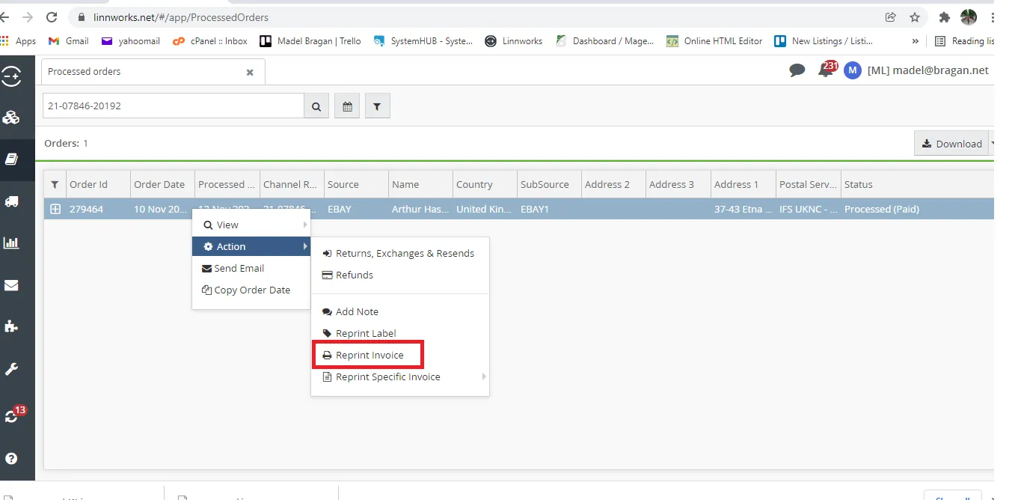Click the user account label madel@bragan.net
Image resolution: width=1015 pixels, height=500 pixels.
[927, 70]
